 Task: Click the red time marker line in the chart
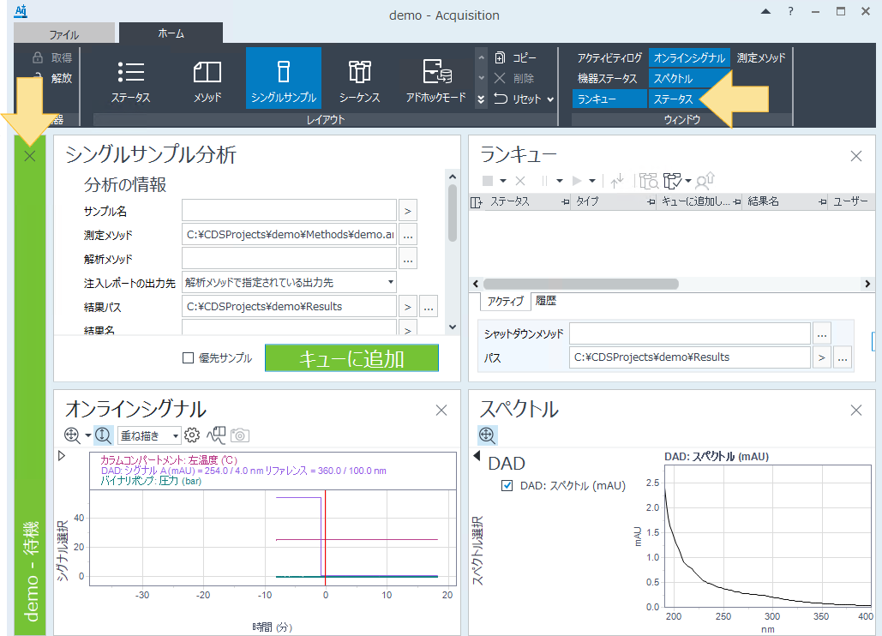(x=325, y=537)
